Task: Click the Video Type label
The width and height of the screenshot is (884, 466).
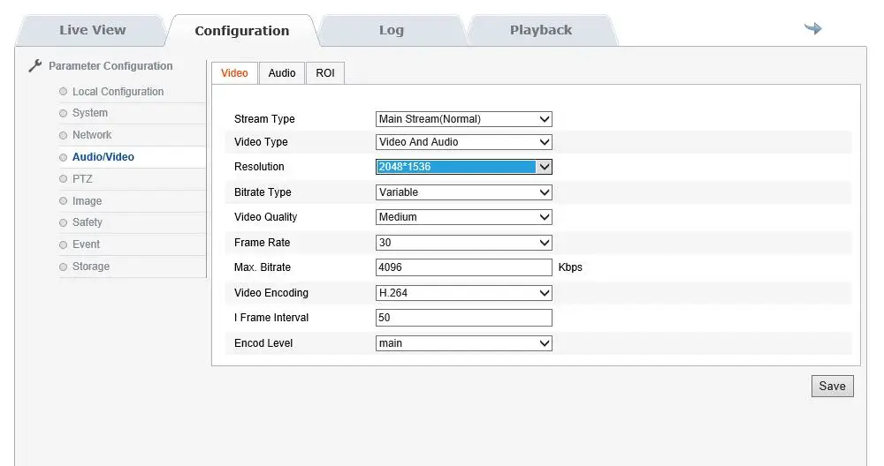Action: (x=261, y=142)
